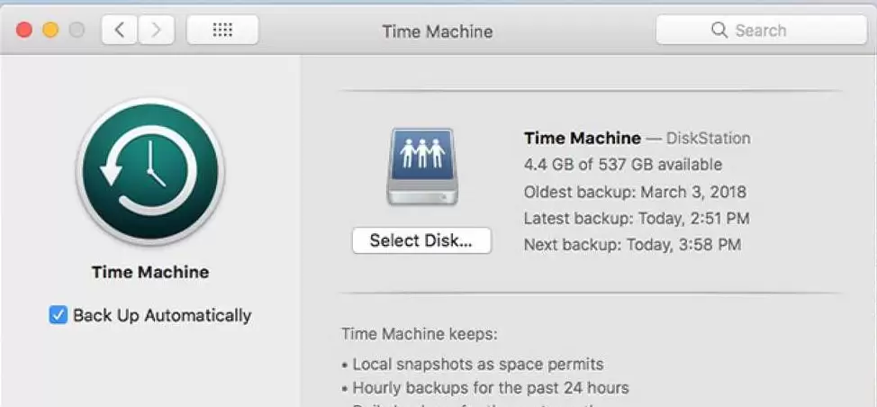
Task: Minimize the window using the yellow button
Action: pyautogui.click(x=50, y=30)
